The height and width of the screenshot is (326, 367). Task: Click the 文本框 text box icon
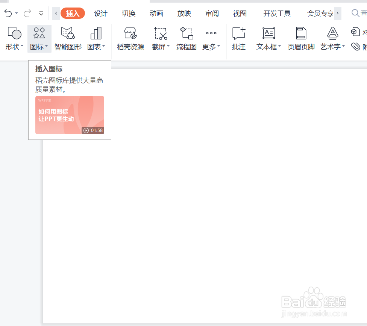pos(269,33)
